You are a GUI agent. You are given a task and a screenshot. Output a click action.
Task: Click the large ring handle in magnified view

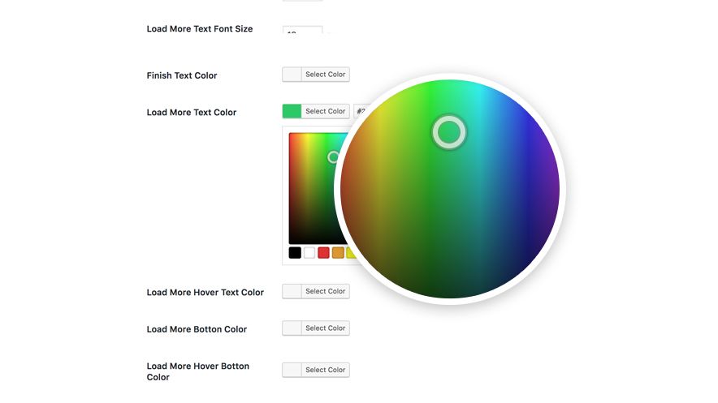click(x=448, y=131)
